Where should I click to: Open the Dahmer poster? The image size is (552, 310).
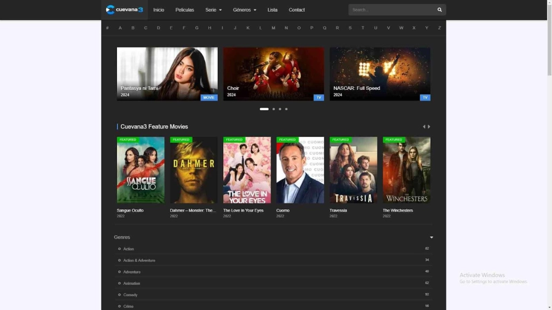coord(194,170)
